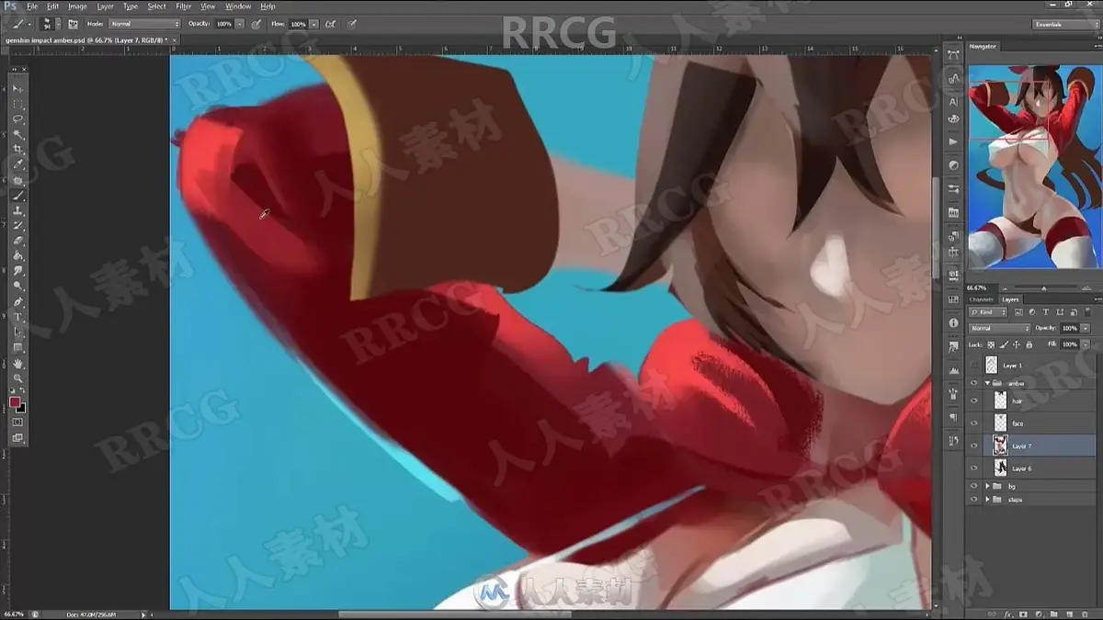Hide the face layer
This screenshot has height=620, width=1103.
(974, 423)
